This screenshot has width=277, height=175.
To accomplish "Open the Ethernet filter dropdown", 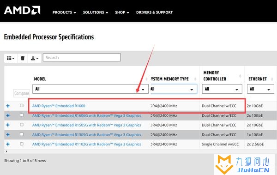I will click(x=260, y=89).
